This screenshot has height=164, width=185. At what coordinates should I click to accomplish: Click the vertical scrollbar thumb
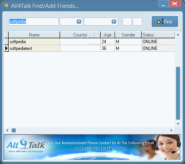178,93
